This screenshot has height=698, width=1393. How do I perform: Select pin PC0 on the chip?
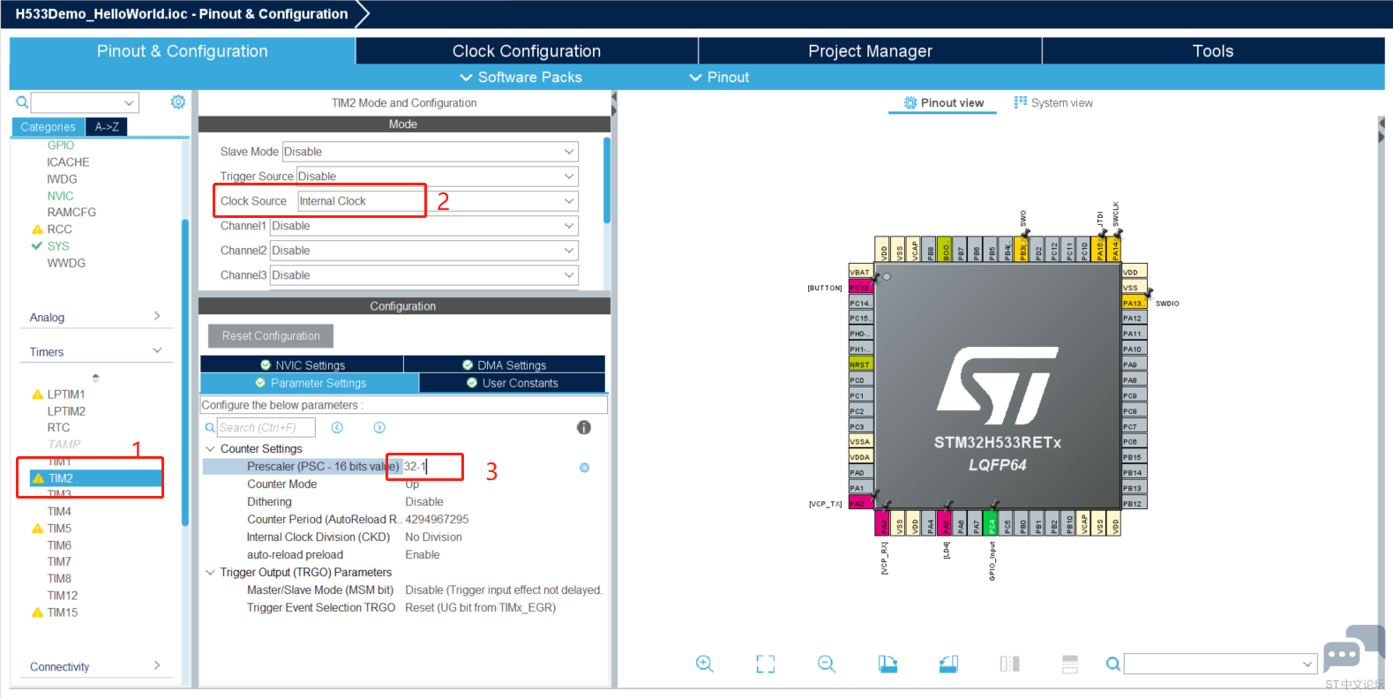(860, 380)
